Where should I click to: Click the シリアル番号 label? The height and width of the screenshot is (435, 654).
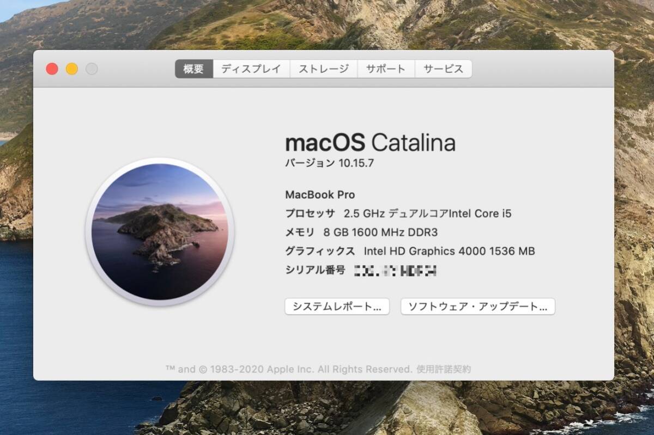point(315,270)
